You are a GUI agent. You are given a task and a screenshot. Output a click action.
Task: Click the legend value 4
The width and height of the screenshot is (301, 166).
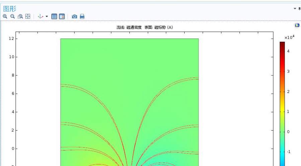pyautogui.click(x=288, y=51)
